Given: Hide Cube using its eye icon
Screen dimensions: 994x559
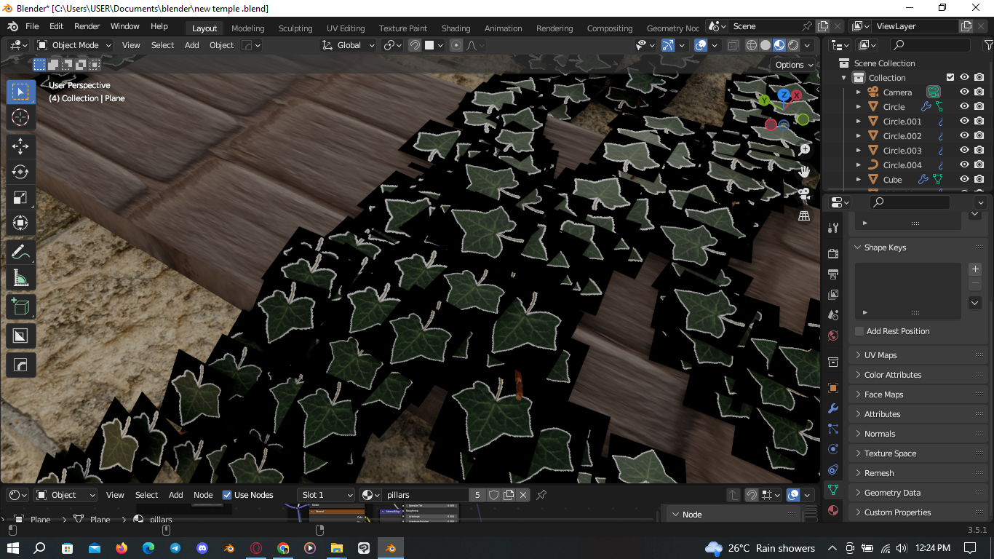Looking at the screenshot, I should coord(964,180).
